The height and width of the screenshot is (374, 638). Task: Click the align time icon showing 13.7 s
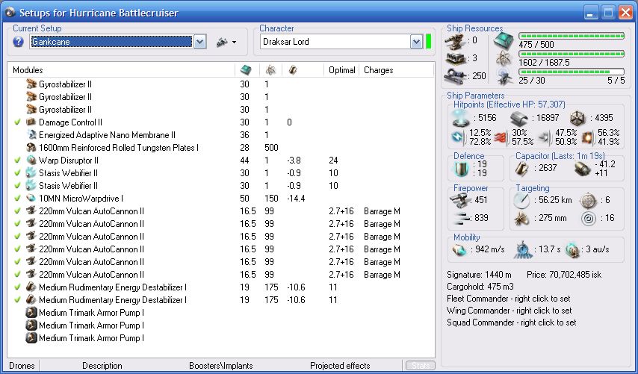523,249
